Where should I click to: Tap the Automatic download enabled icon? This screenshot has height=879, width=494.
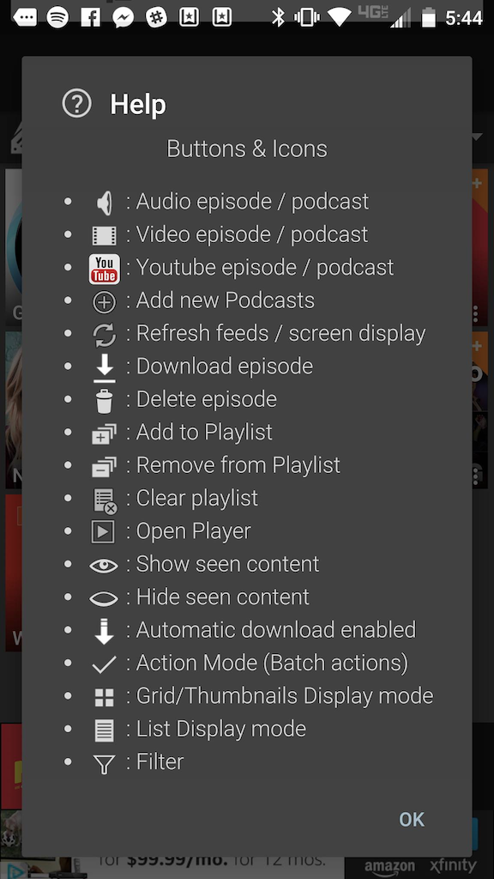104,631
